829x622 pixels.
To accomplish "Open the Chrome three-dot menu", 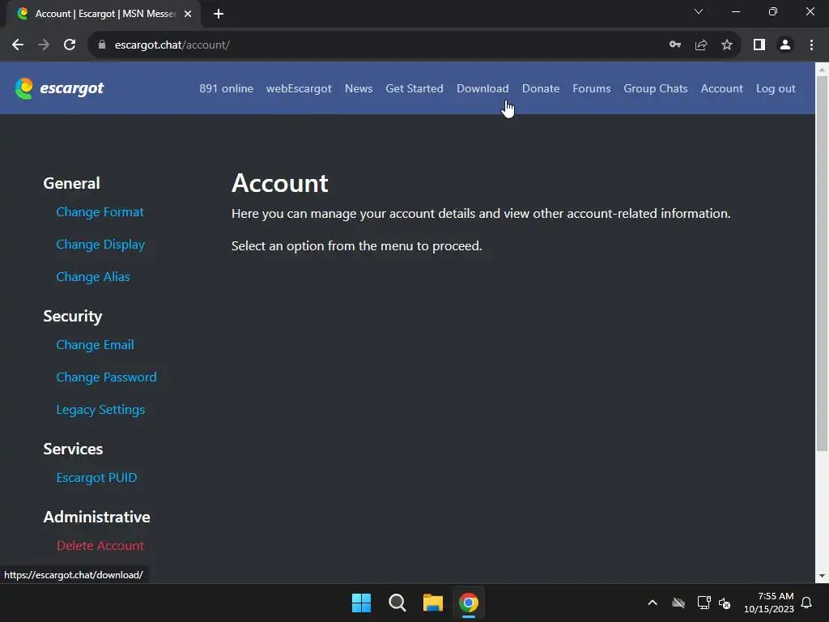I will point(811,45).
